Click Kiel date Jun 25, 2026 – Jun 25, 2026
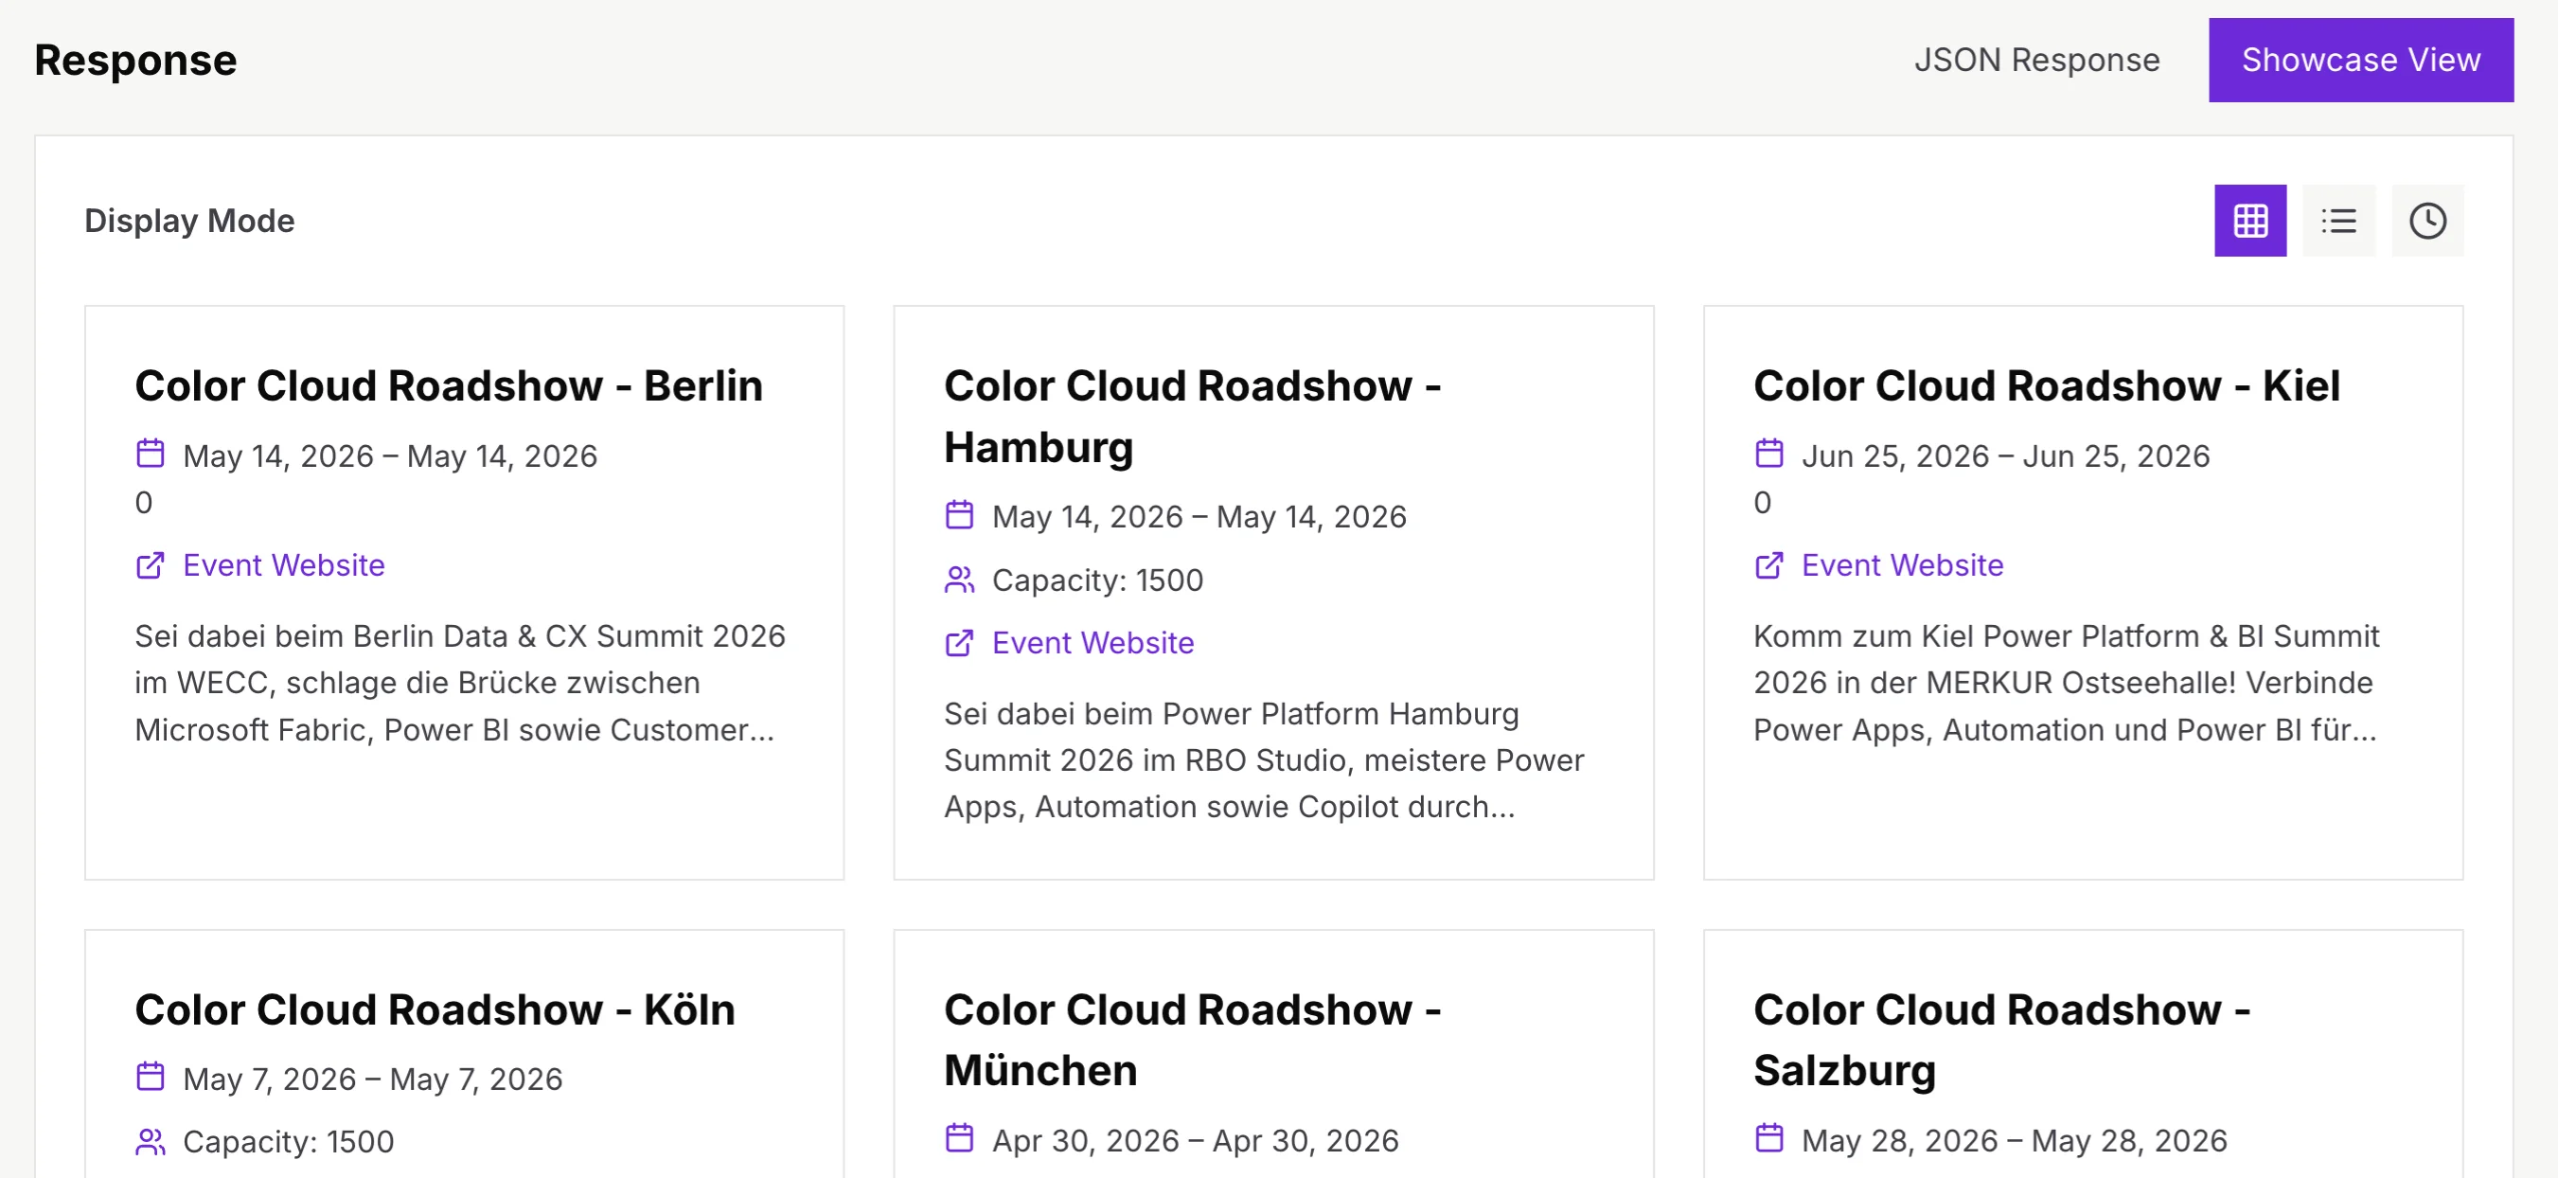This screenshot has width=2558, height=1178. pos(2006,455)
